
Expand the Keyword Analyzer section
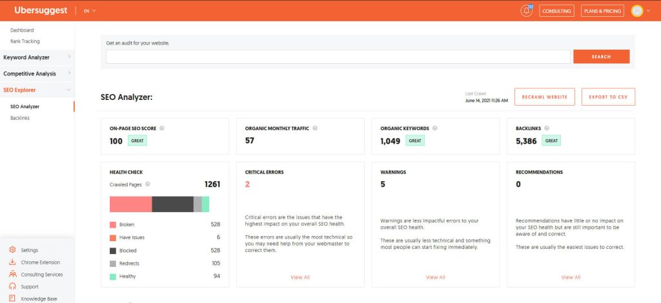click(x=37, y=57)
